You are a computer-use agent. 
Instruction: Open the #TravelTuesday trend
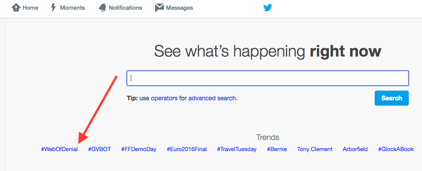point(237,149)
